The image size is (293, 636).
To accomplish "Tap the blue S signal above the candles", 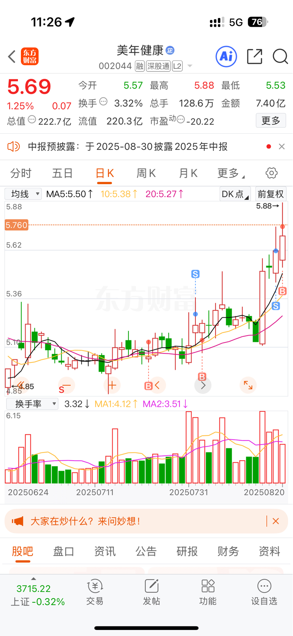I will (x=195, y=274).
